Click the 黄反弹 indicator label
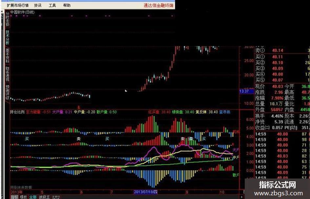Screen dimensions: 310x199 click(x=201, y=112)
